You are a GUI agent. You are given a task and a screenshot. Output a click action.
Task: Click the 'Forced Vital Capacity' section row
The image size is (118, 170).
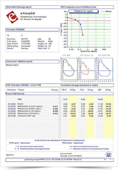(60, 94)
